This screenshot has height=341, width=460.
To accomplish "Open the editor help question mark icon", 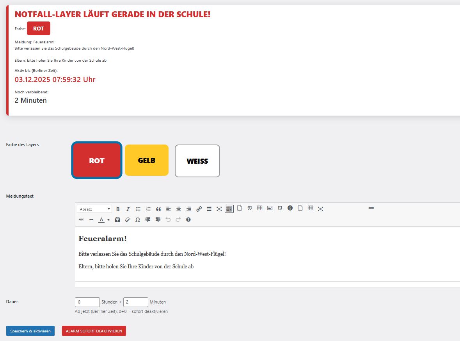I will 188,220.
